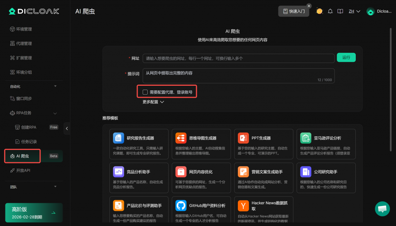The image size is (396, 226).
Task: Expand 更多配置 options
Action: coord(153,102)
